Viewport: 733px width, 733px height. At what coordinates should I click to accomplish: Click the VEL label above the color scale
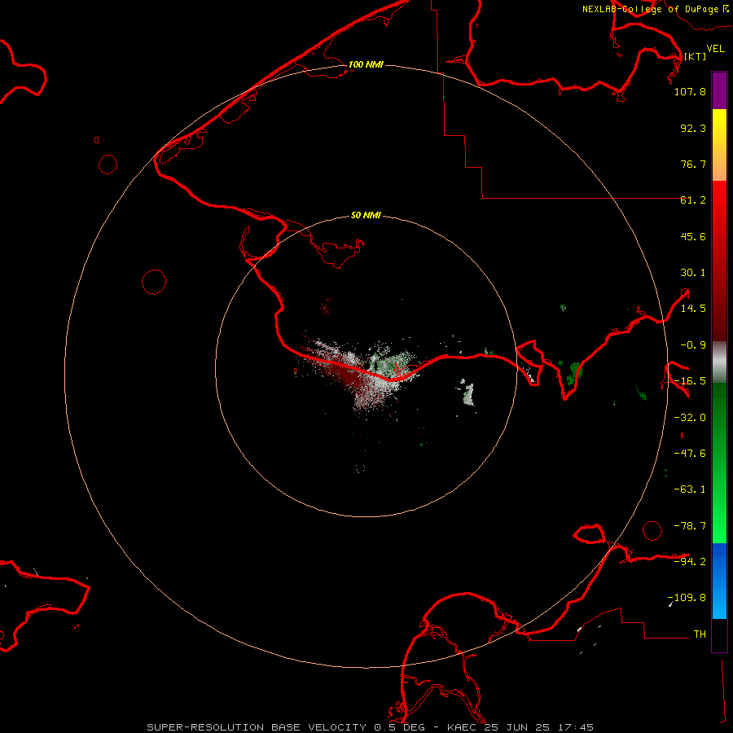[x=715, y=49]
